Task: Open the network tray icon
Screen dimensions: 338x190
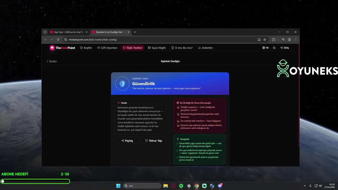Action: (x=316, y=186)
